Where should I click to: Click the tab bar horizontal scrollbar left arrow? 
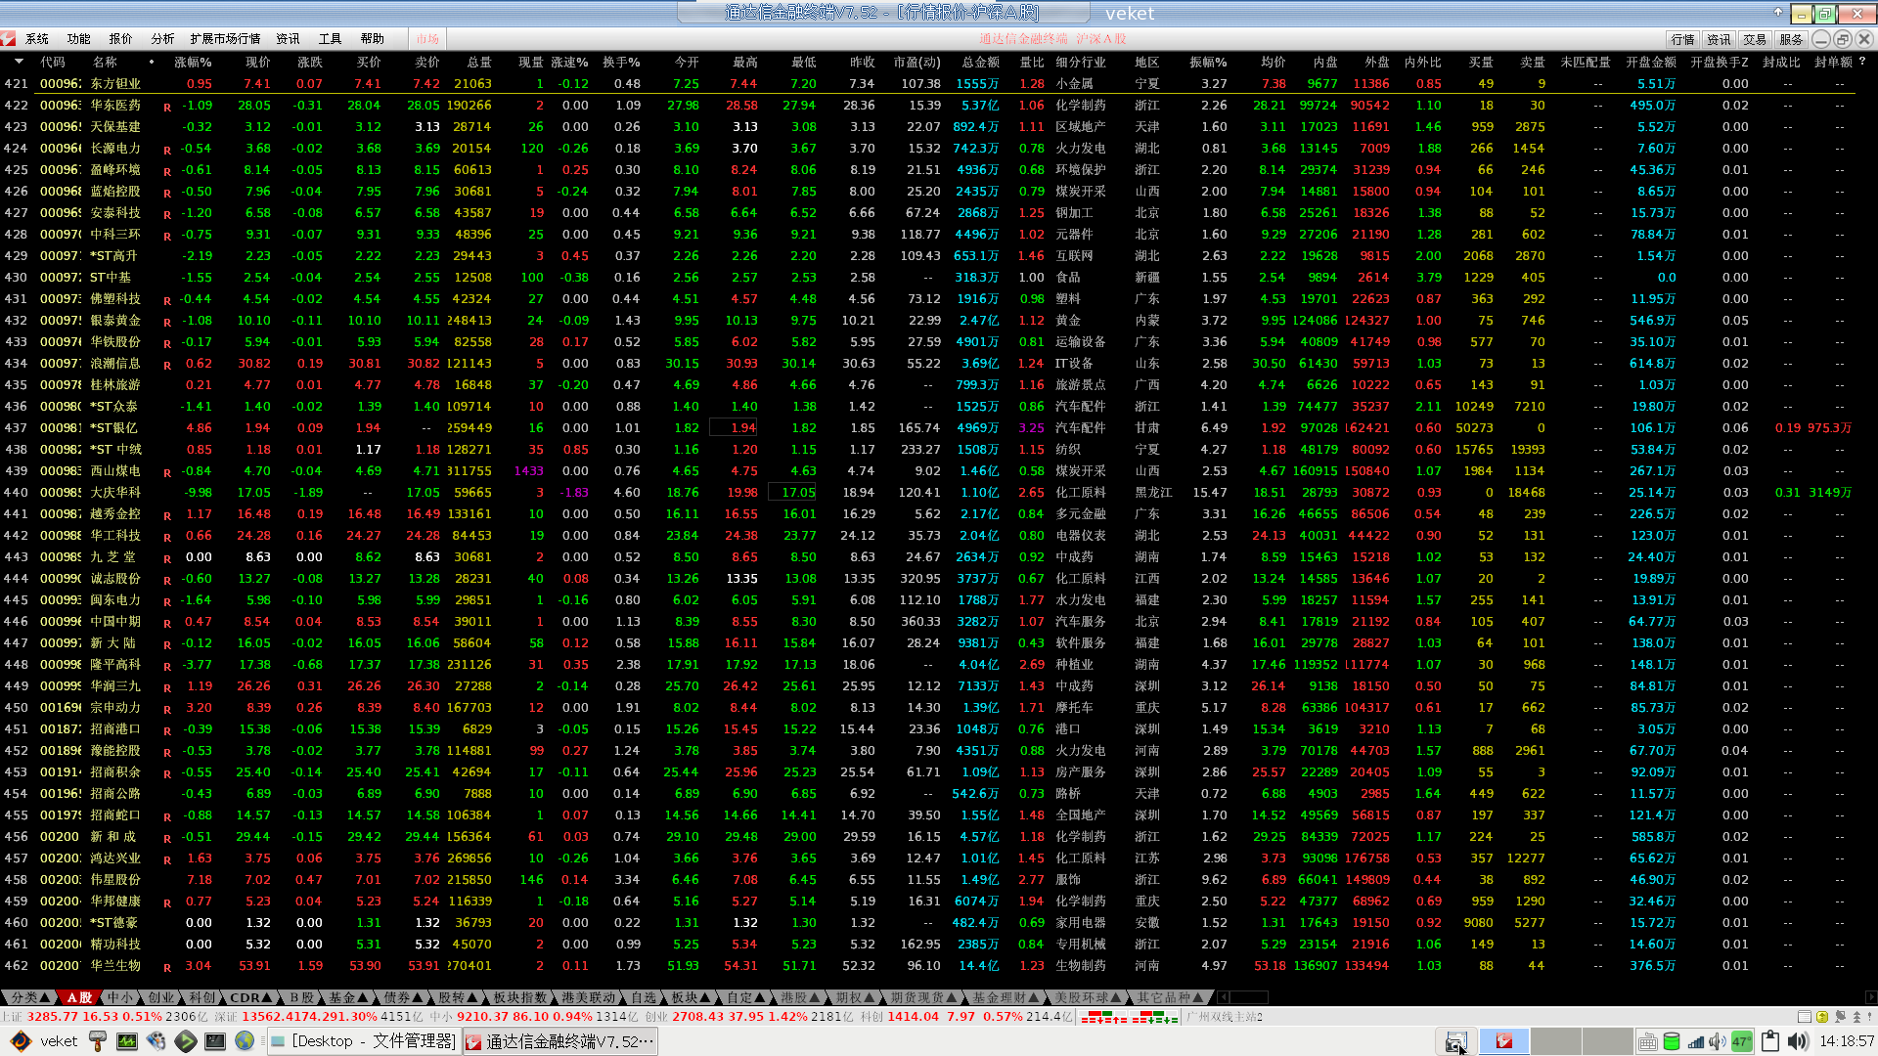click(1223, 997)
